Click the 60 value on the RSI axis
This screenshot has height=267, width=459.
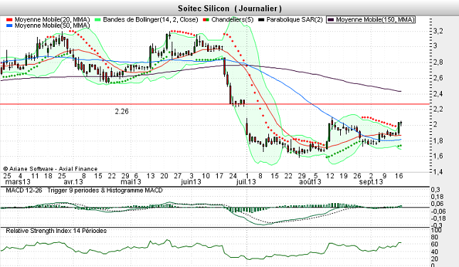(435, 244)
